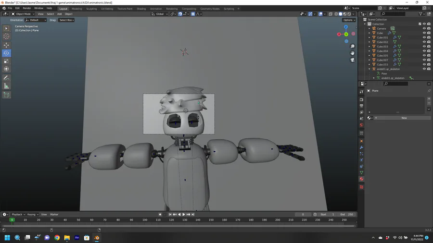Viewport: 433px width, 243px height.
Task: Toggle auto keying record button
Action: tap(160, 214)
